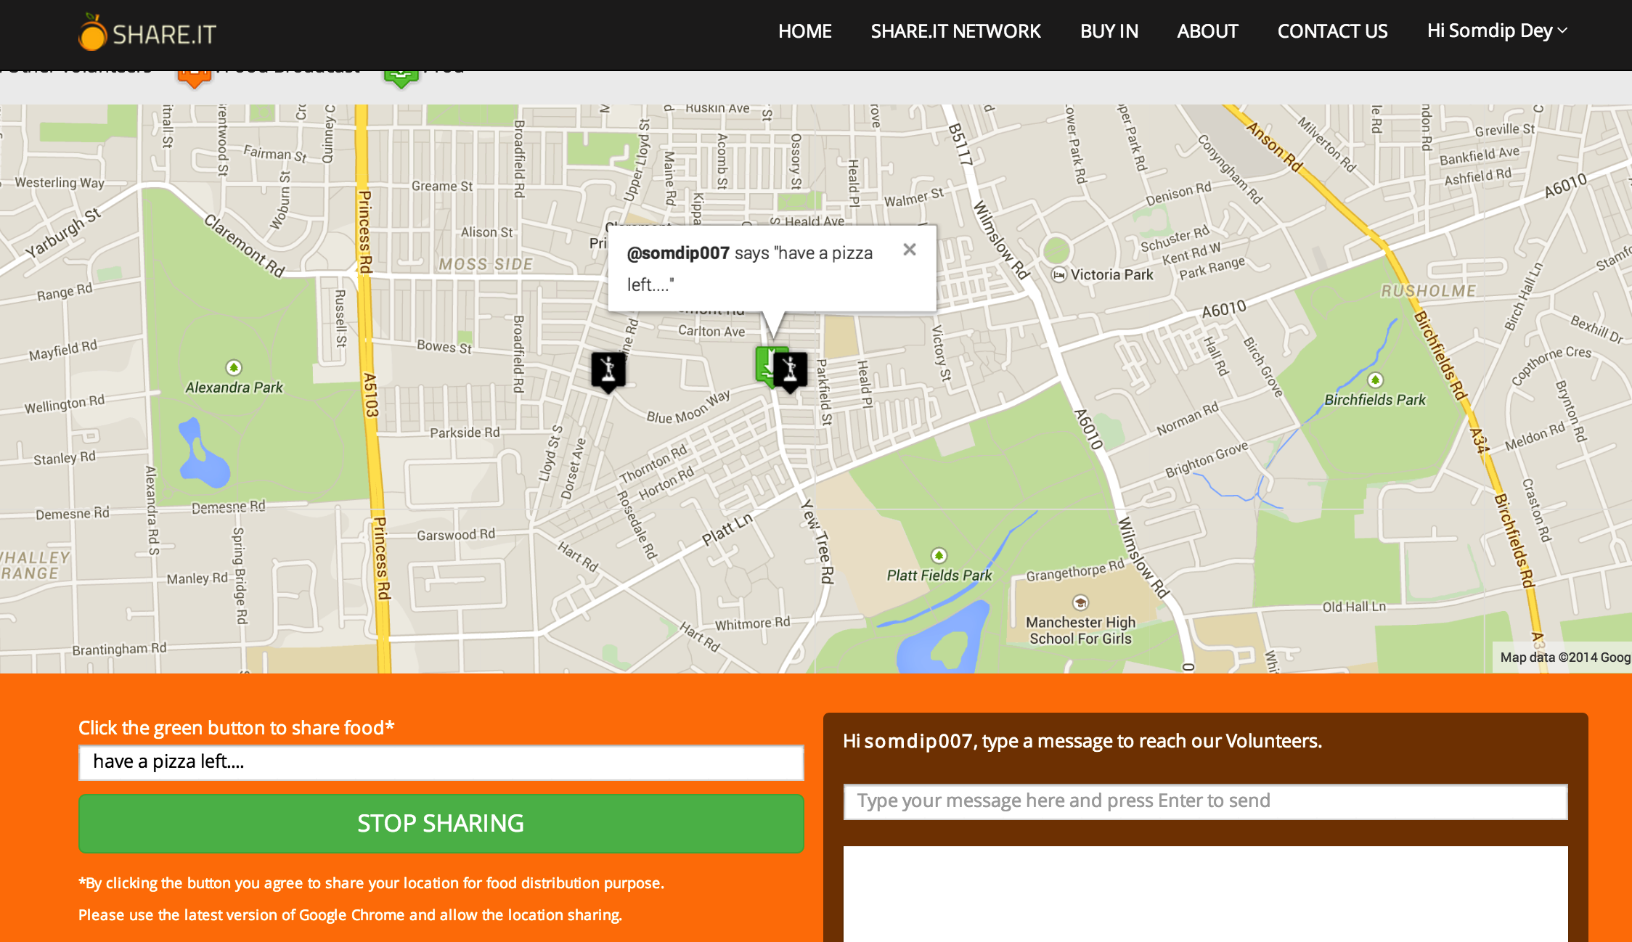Click the Alexandra Park tree icon
Viewport: 1632px width, 942px height.
[x=234, y=368]
